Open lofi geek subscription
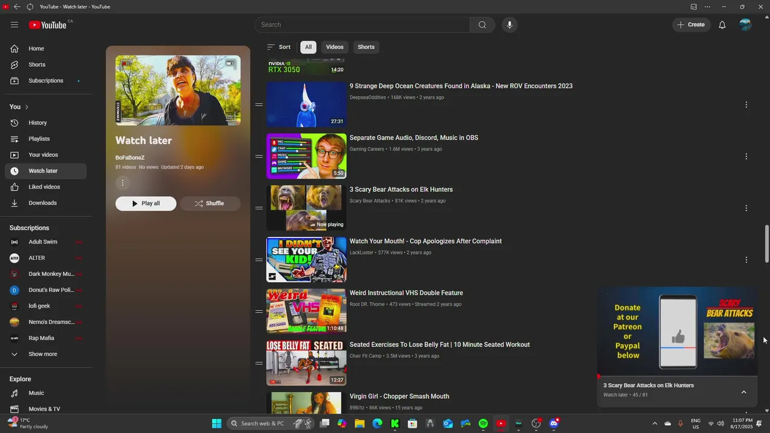Screen dimensions: 770x433 tap(46, 306)
